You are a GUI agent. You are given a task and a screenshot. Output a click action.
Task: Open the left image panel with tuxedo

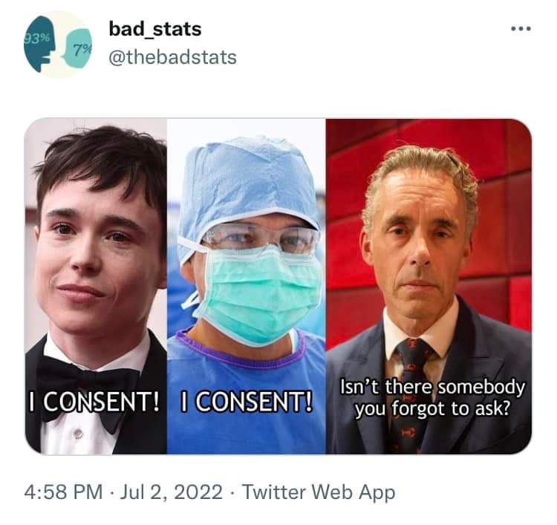[96, 287]
